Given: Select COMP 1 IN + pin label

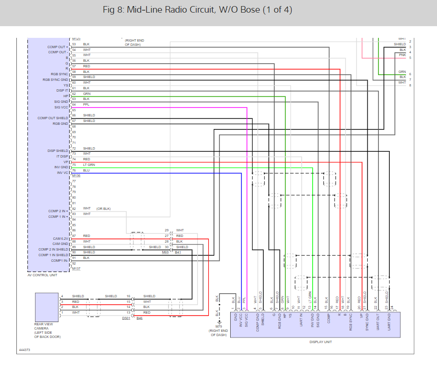Looking at the screenshot, I should pos(58,216).
